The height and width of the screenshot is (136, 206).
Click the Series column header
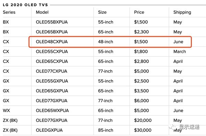click(9, 12)
